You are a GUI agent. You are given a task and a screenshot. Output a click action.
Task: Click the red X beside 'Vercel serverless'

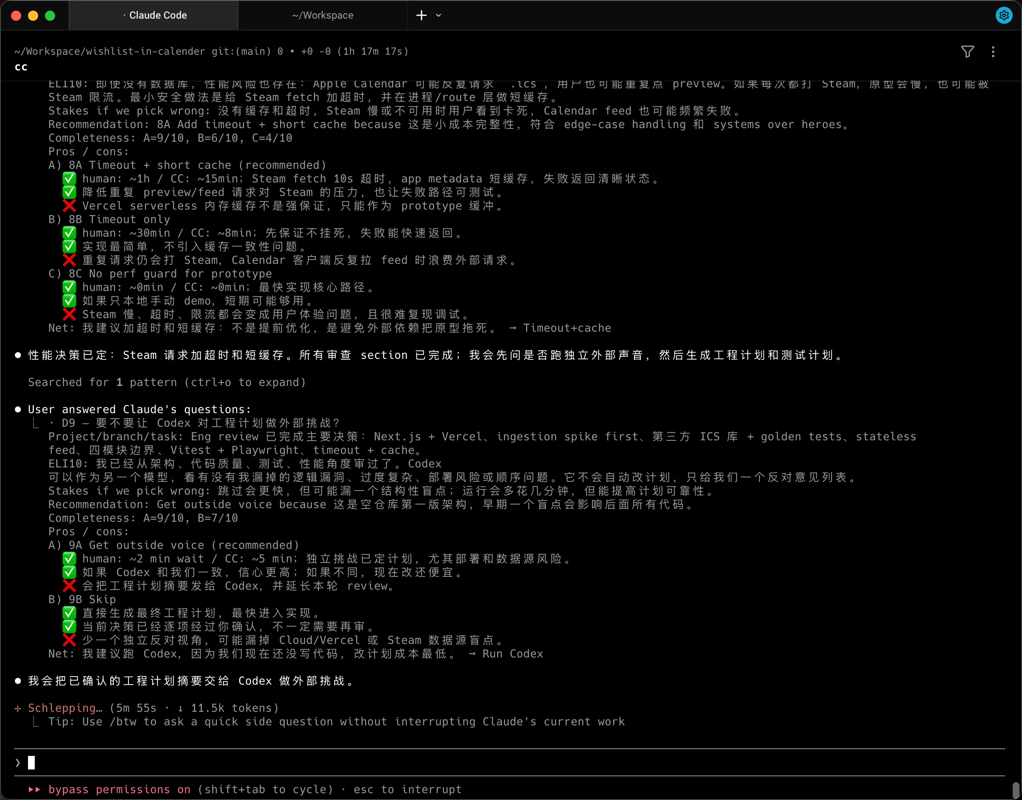[x=69, y=206]
